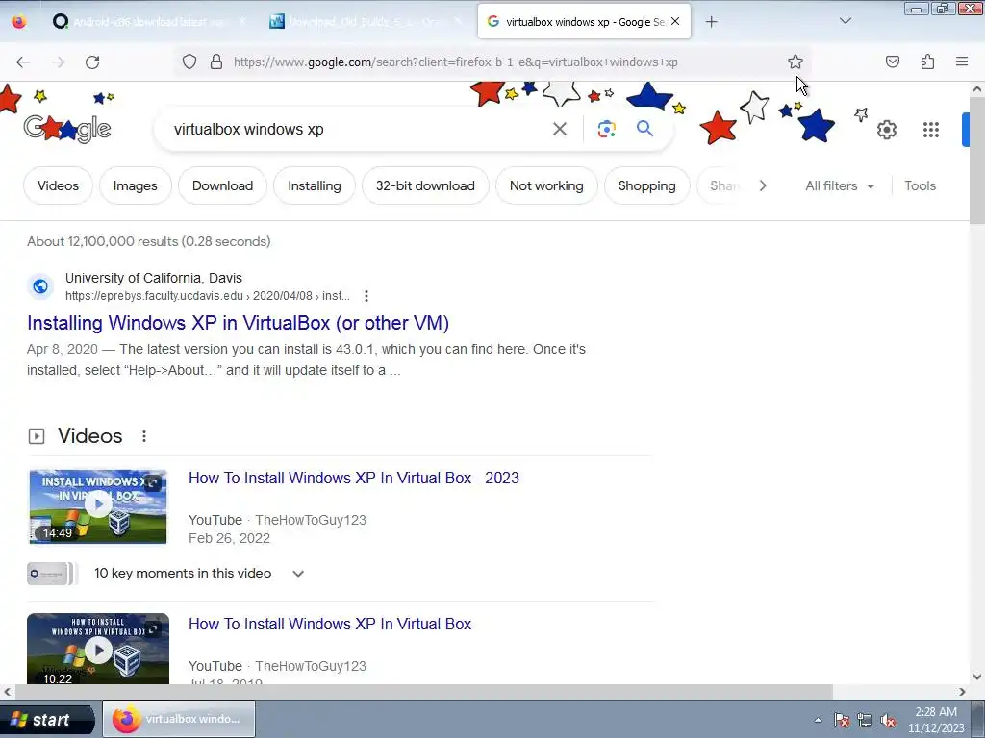Select the Shopping filter chip

(x=647, y=185)
